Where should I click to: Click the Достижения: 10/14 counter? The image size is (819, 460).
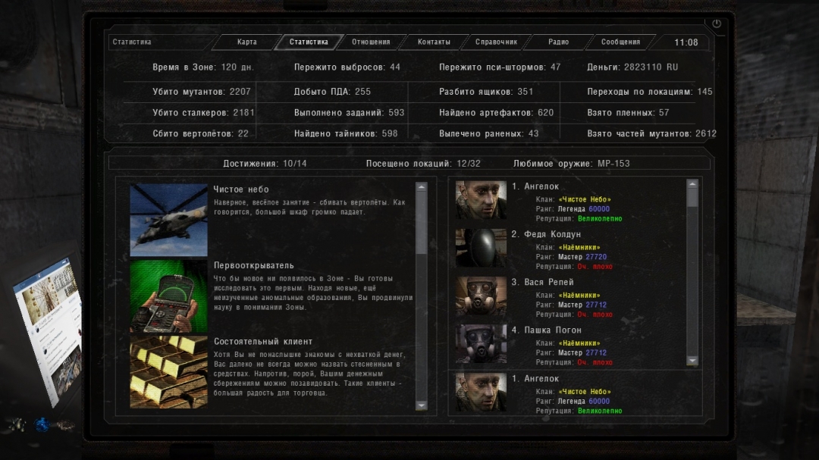[x=265, y=164]
